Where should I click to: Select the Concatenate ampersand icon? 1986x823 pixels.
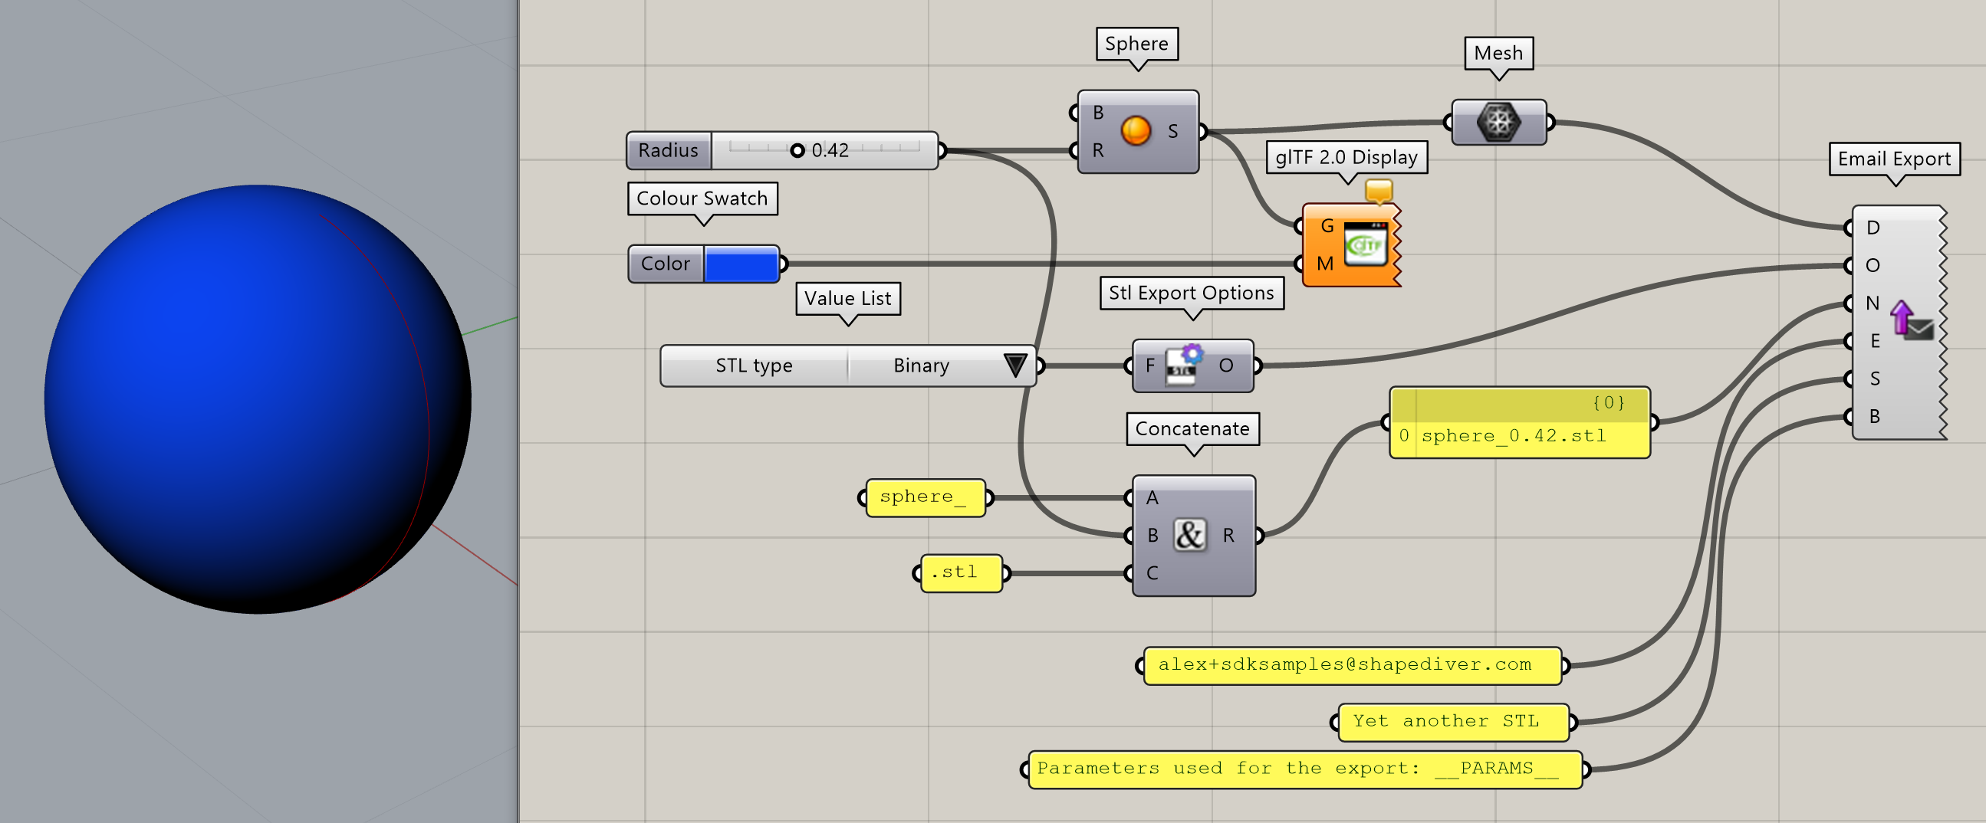point(1189,535)
